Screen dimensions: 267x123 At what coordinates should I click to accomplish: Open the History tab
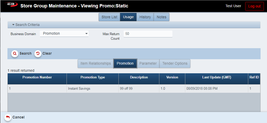click(145, 17)
